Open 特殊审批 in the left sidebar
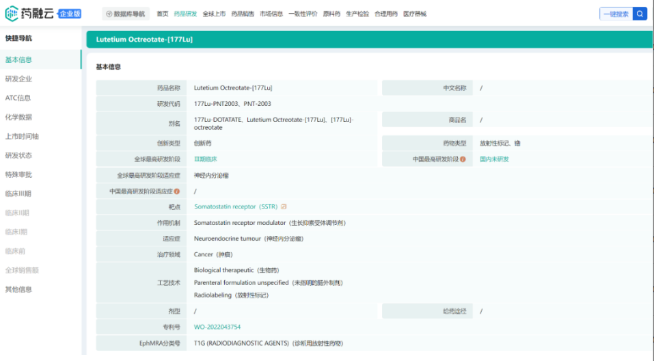 pyautogui.click(x=19, y=174)
